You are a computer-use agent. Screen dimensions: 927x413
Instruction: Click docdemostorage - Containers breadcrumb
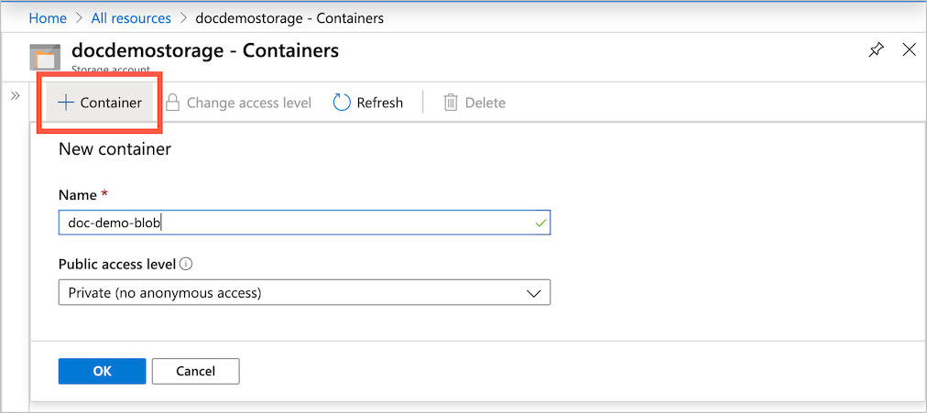pos(289,17)
